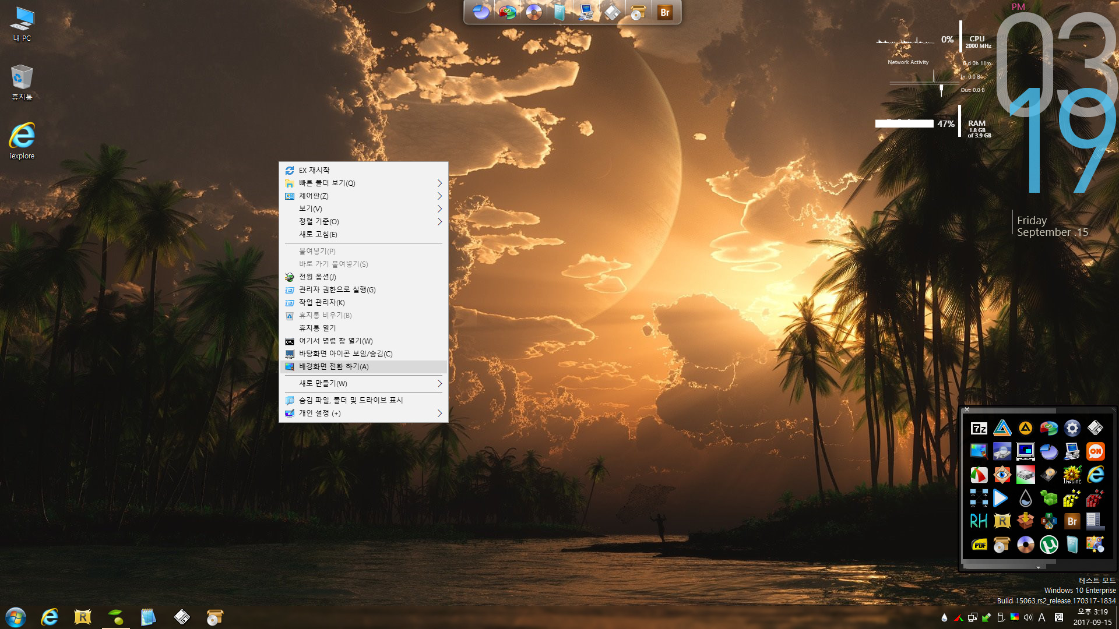Open the ON speech-bubble orange icon
The image size is (1119, 629).
tap(1095, 451)
